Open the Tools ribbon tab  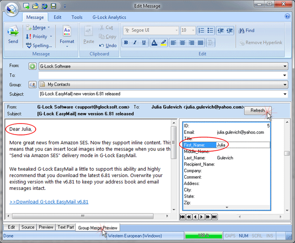(x=77, y=17)
